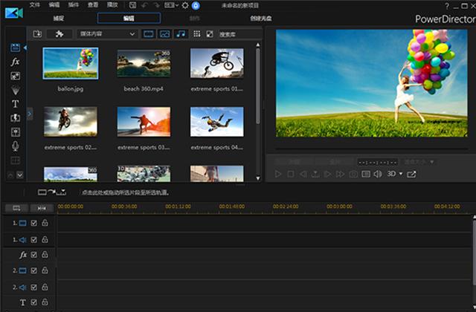Expand the library explorer panel chevron
This screenshot has width=476, height=312.
point(30,114)
